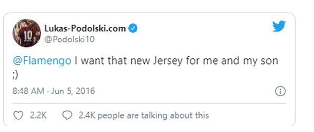The height and width of the screenshot is (132, 314).
Task: Click the 2.4K replies number
Action: coord(87,115)
